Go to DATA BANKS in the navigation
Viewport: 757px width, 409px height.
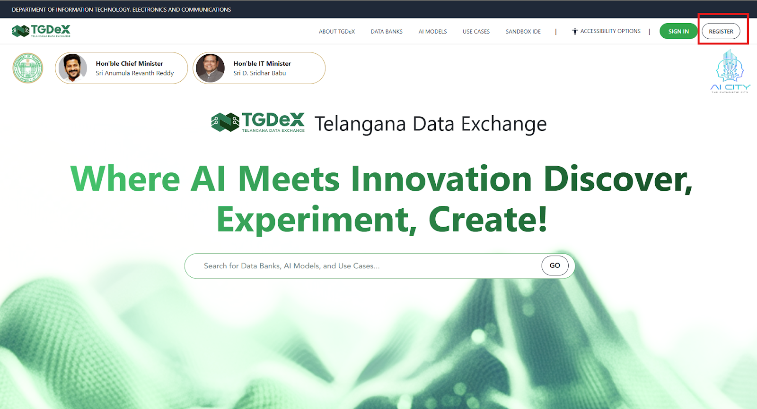387,32
